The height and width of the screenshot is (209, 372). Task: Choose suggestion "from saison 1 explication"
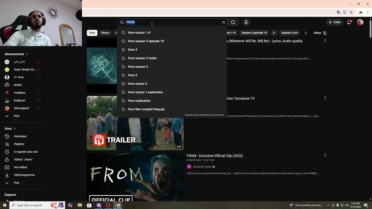pos(172,92)
